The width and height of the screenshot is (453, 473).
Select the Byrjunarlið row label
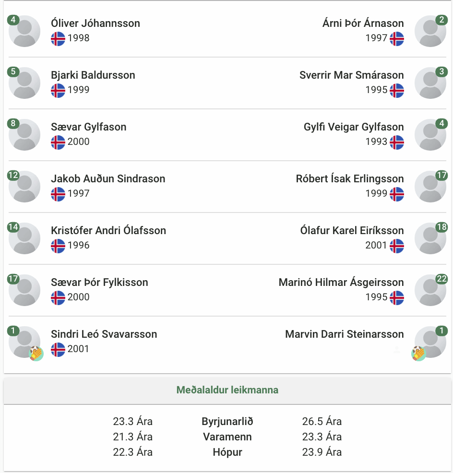click(x=227, y=421)
